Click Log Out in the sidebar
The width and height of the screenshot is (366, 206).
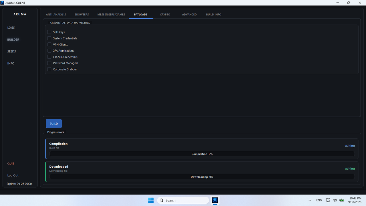pos(13,175)
